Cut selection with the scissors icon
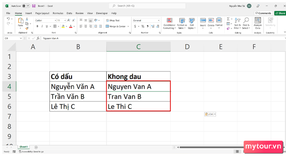The height and width of the screenshot is (157, 286). [x=27, y=19]
